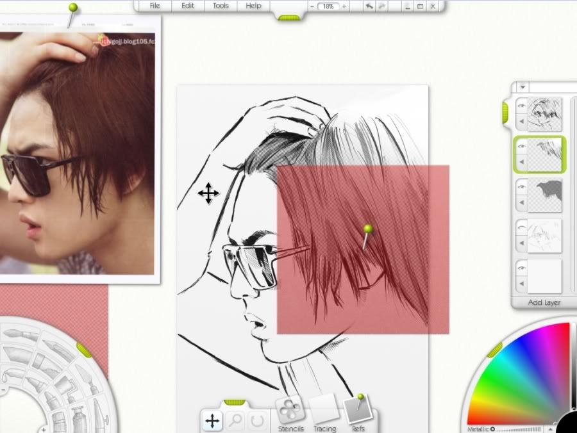Open the Refs reference images panel
Viewport: 577px width, 433px height.
click(x=358, y=414)
